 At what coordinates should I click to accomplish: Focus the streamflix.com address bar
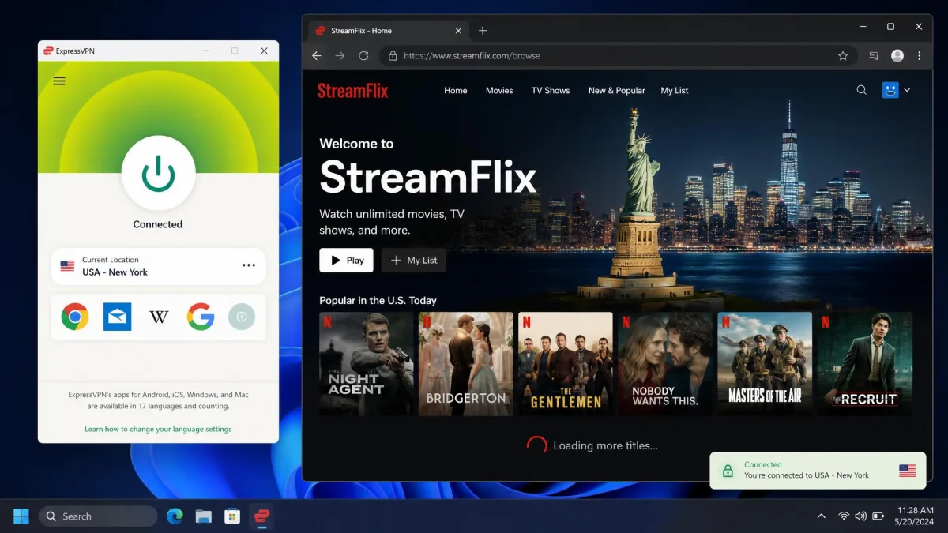pyautogui.click(x=619, y=56)
